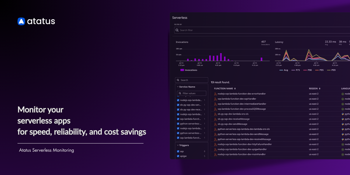Click the Node.js icon beside dev-mainHandler row
The image size is (350, 175).
coord(342,154)
